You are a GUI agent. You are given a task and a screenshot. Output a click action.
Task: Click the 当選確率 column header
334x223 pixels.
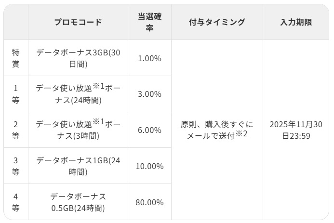pyautogui.click(x=149, y=22)
